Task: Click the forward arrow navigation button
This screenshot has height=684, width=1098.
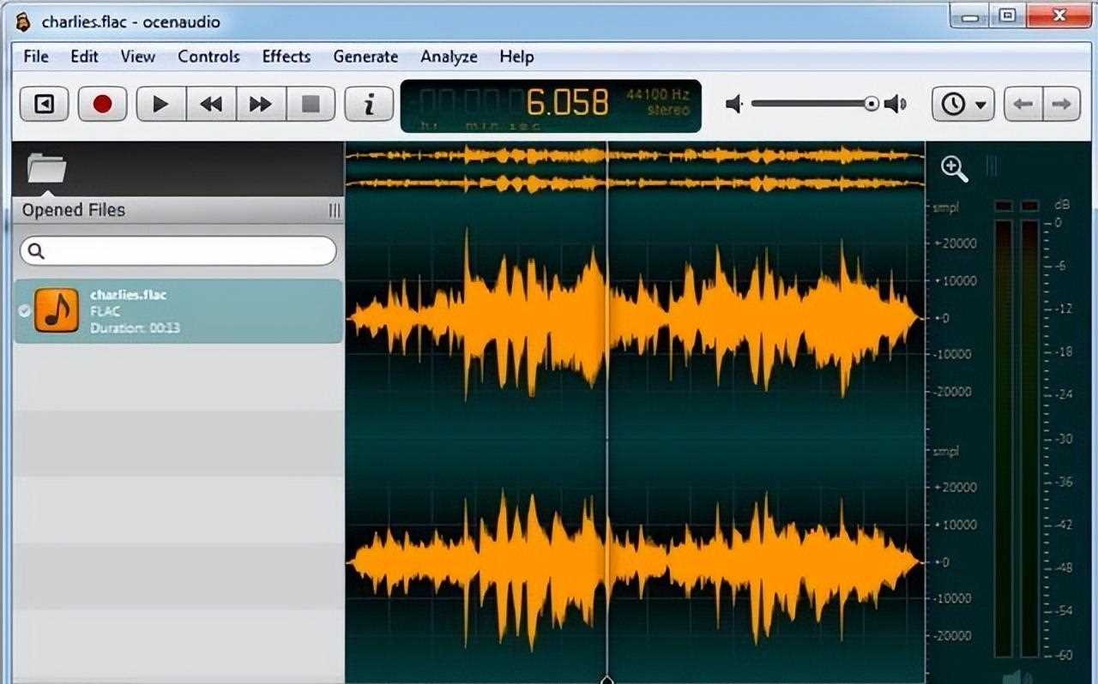Action: click(1061, 105)
